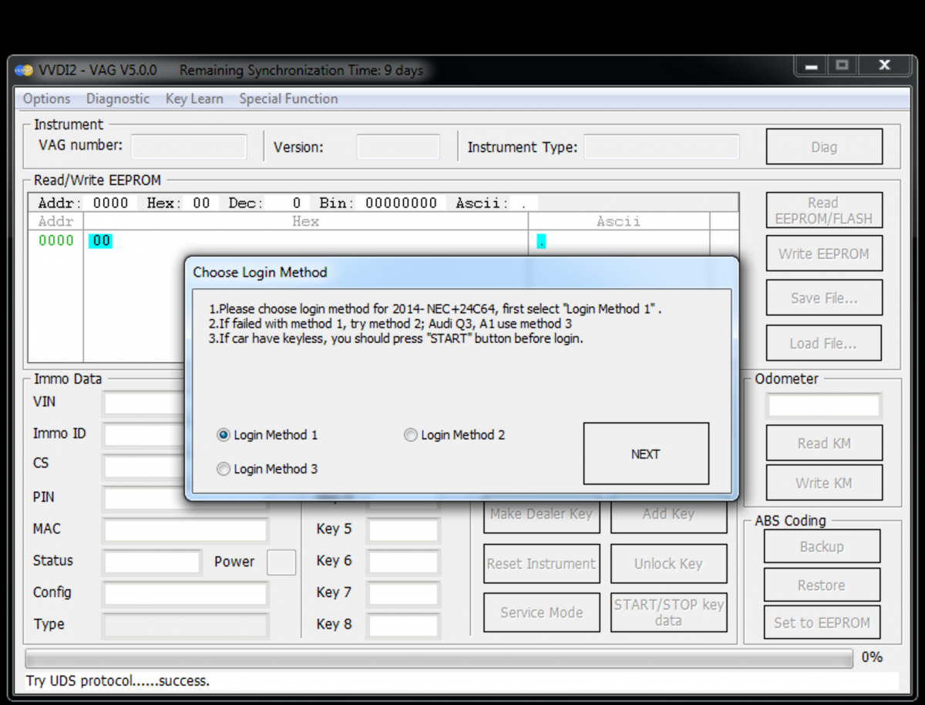
Task: Click the green 0000 address row
Action: (x=56, y=240)
